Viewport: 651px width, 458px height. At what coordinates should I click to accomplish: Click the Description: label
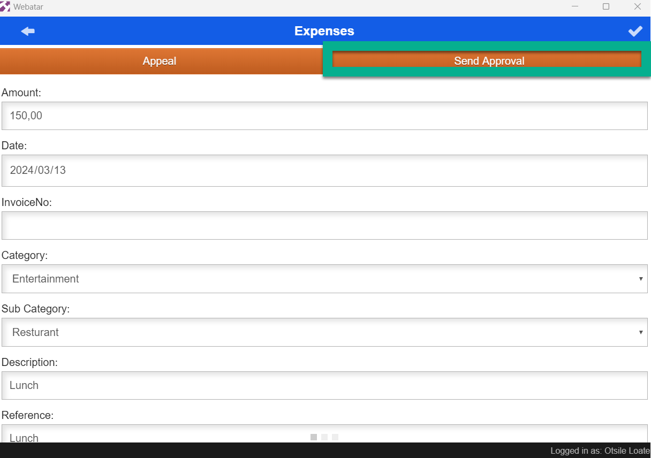coord(29,362)
